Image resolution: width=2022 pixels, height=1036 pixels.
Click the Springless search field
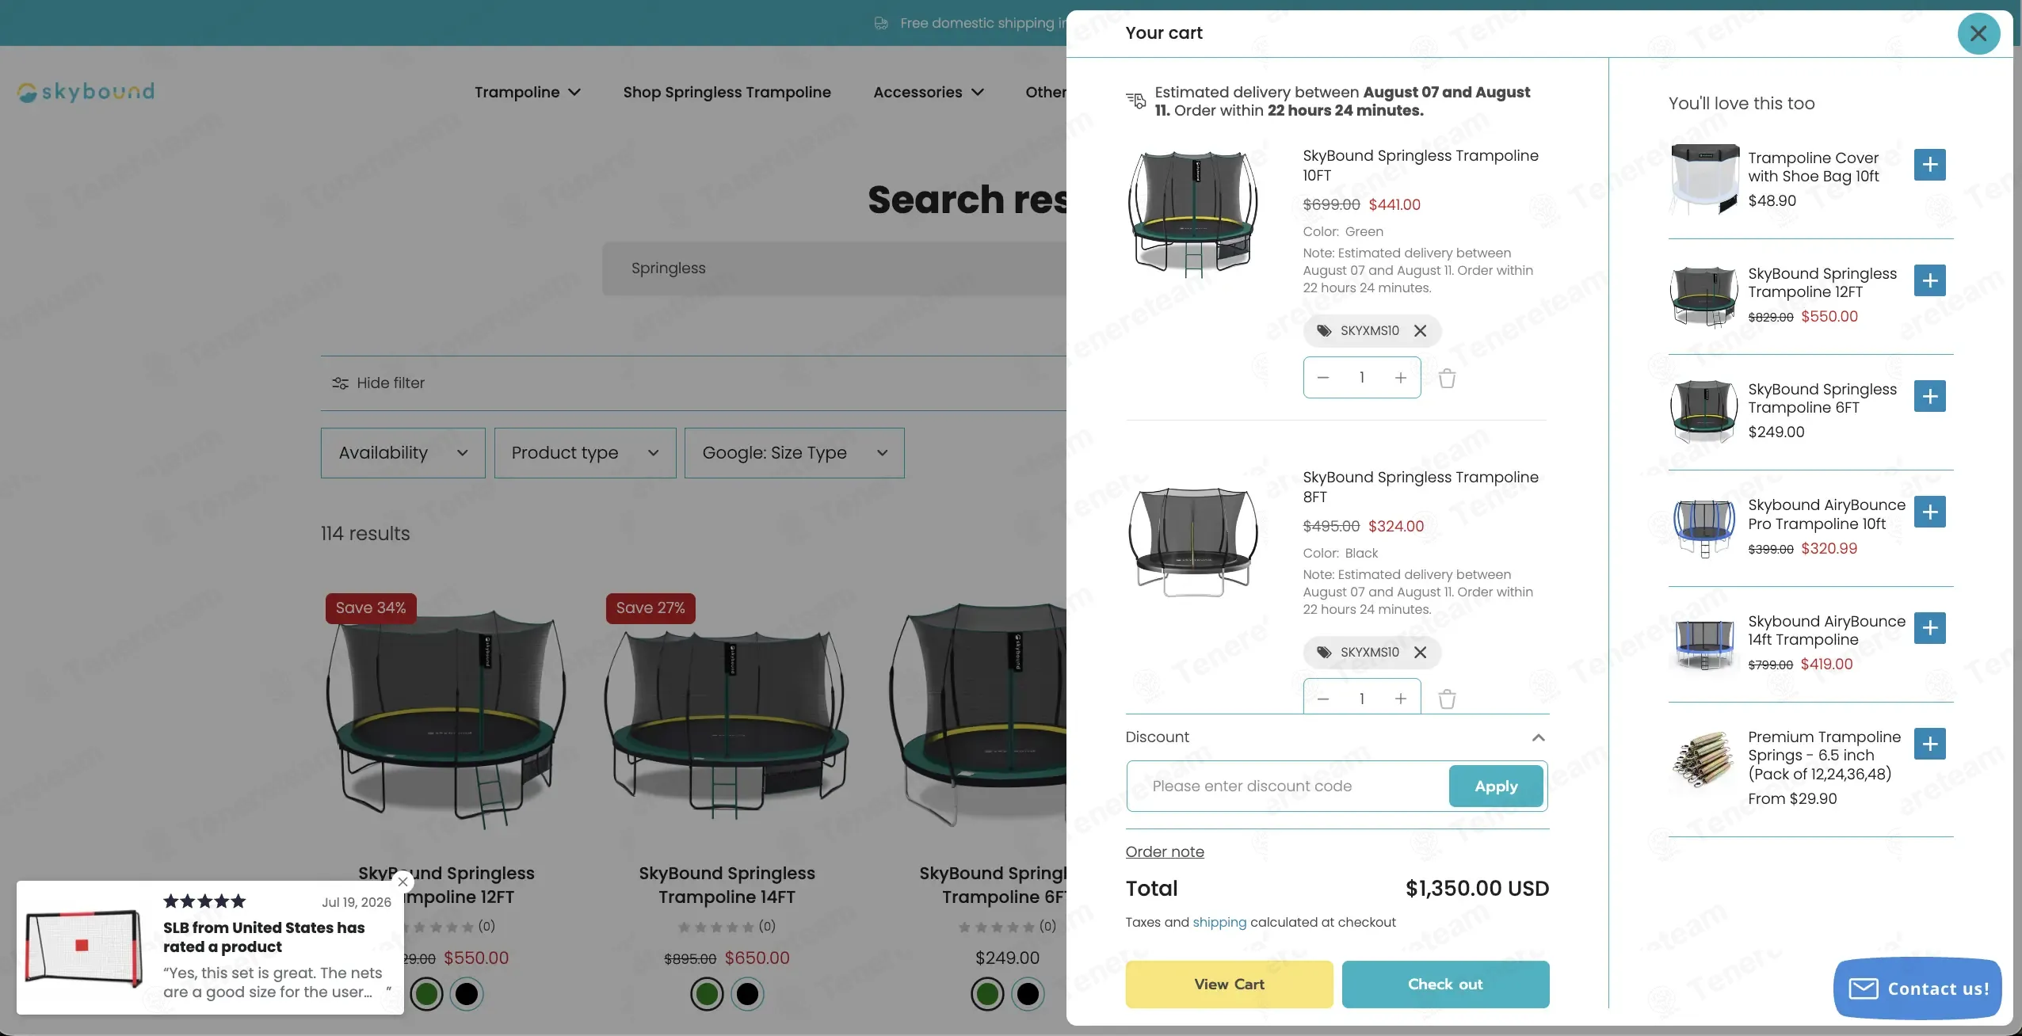[834, 269]
